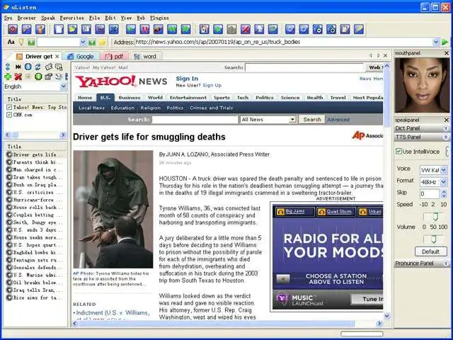Click the red X stop-loading toolbar icon
The height and width of the screenshot is (340, 453).
click(246, 29)
